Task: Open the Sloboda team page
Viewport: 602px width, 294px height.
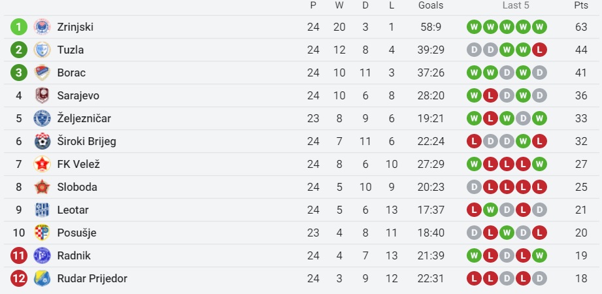Action: tap(77, 187)
